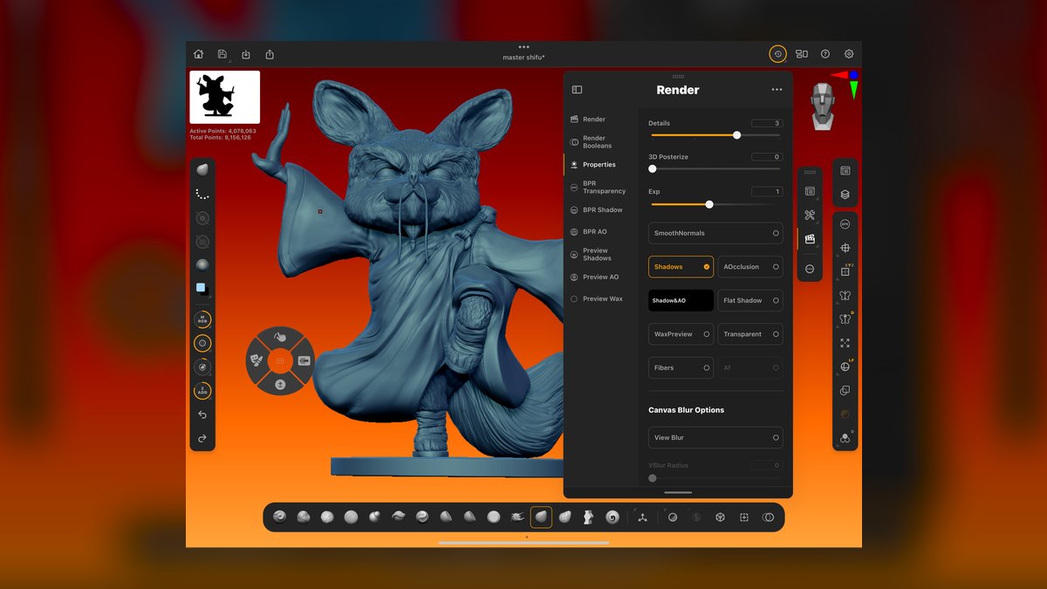Tap the hand gesture icon in the radial menu

[280, 338]
